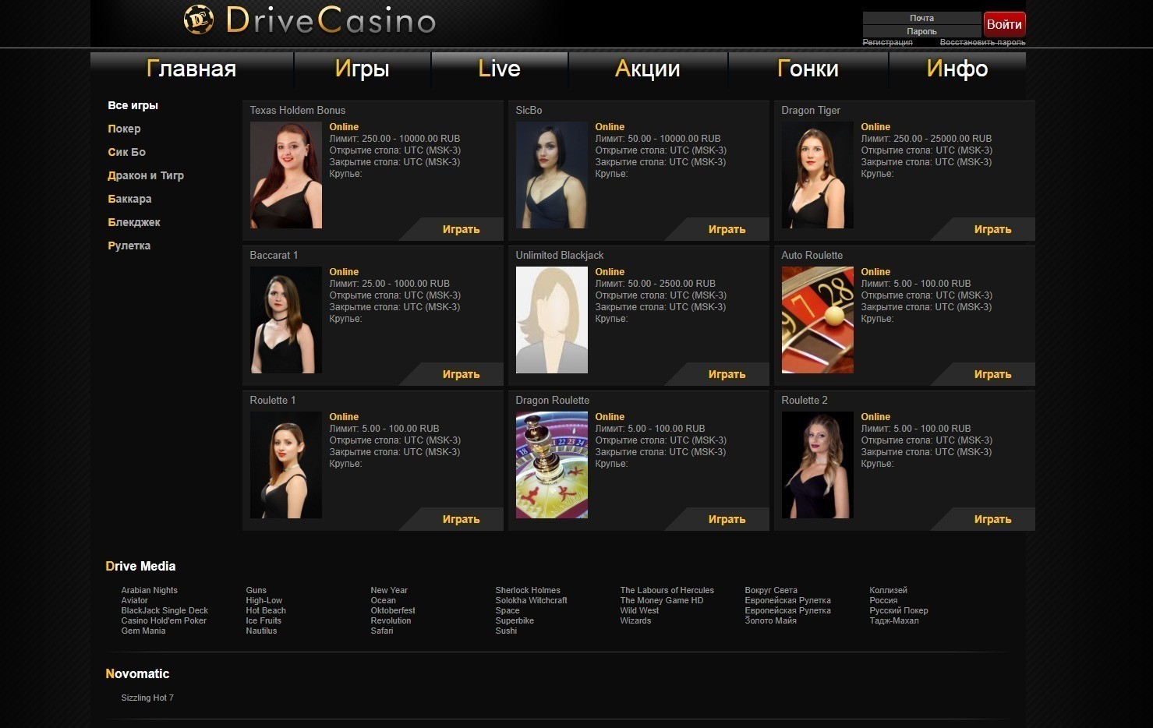Open Roulette 2 dealer thumbnail
Image resolution: width=1153 pixels, height=728 pixels.
pyautogui.click(x=817, y=465)
